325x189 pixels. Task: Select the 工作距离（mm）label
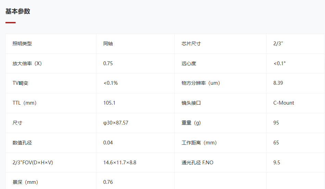(x=199, y=143)
